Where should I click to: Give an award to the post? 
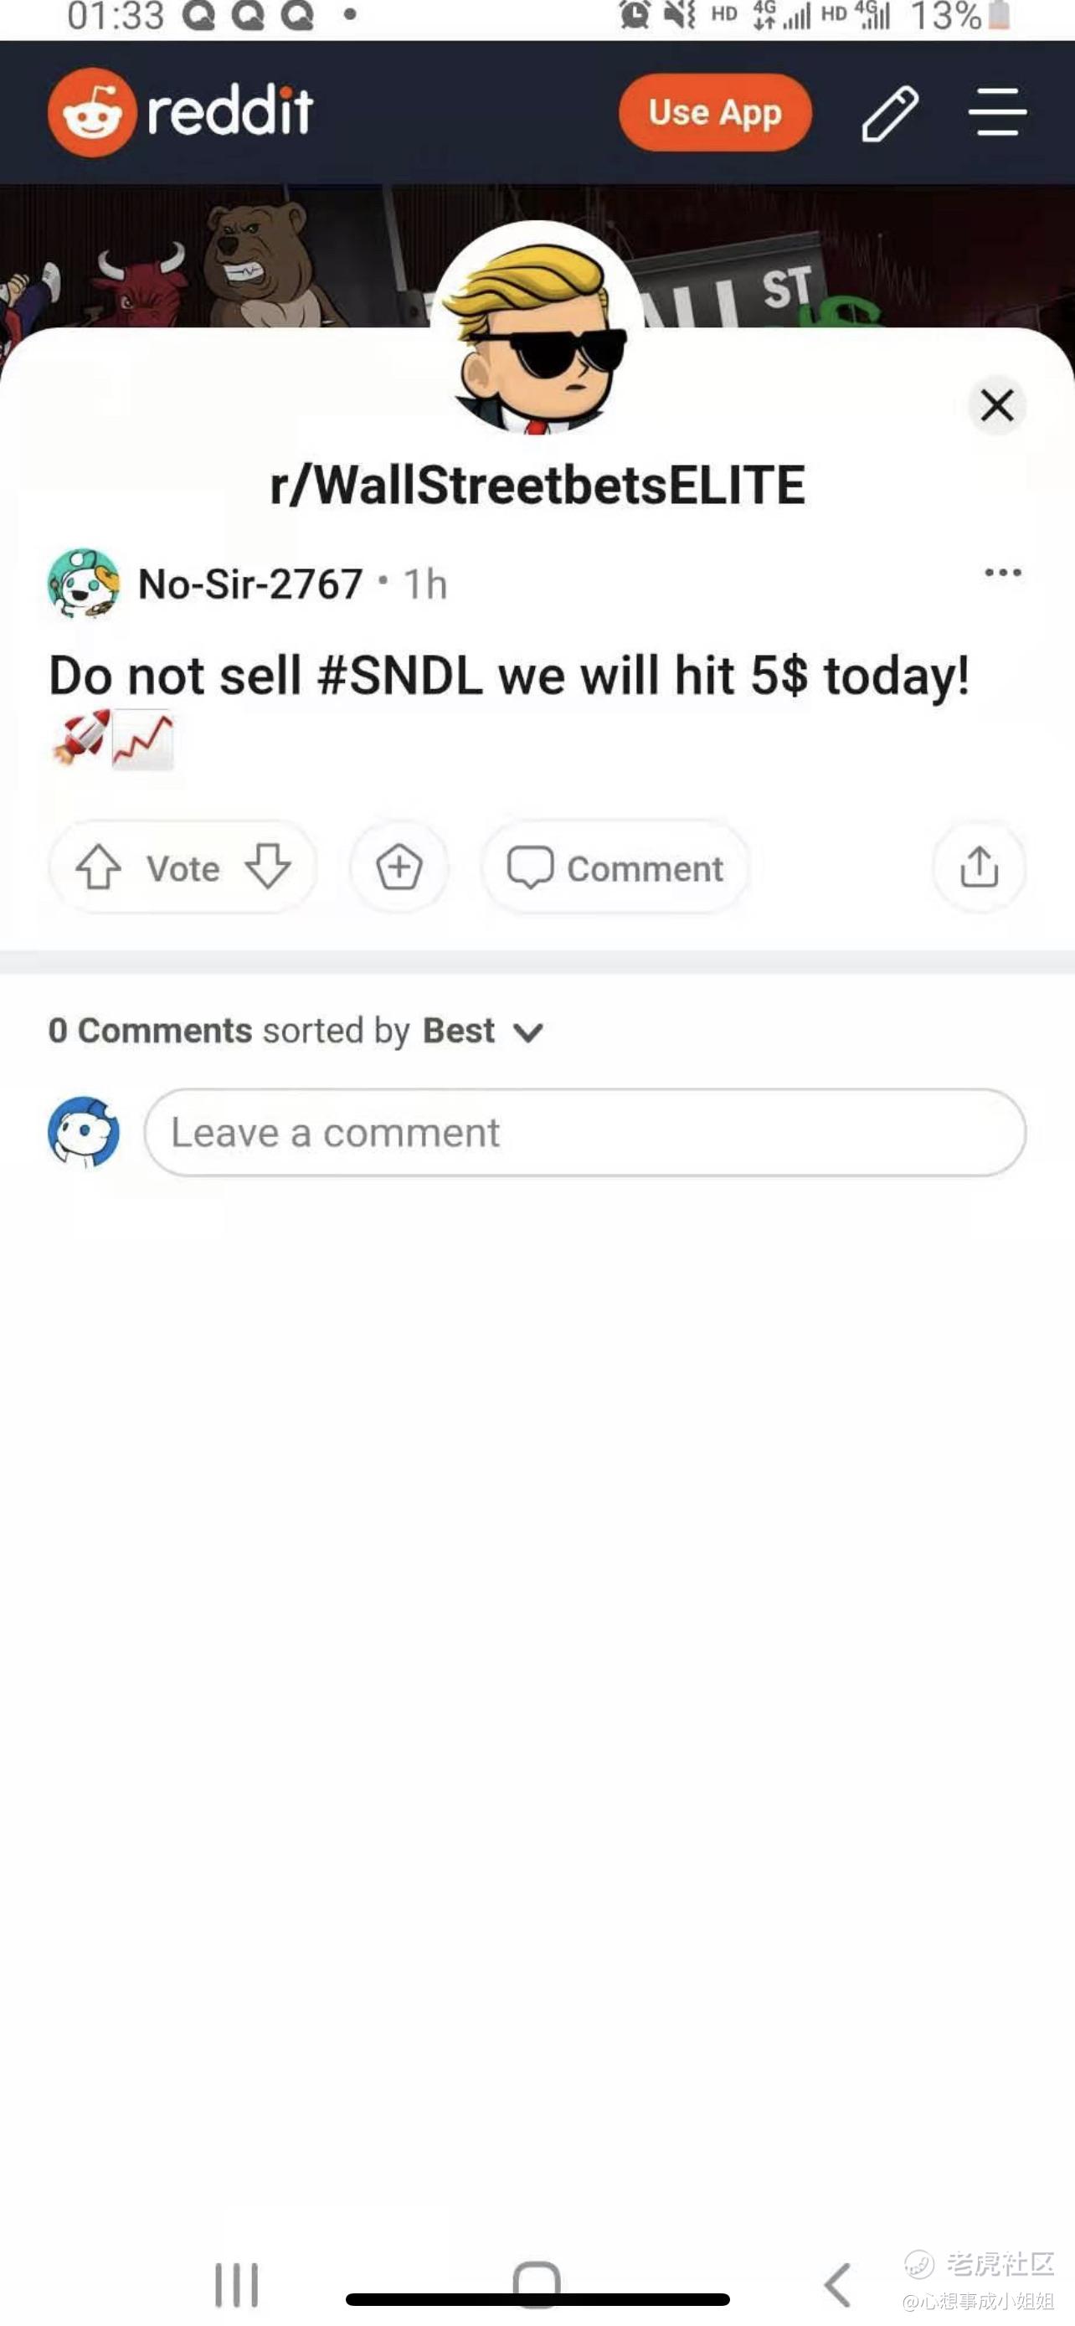tap(399, 867)
